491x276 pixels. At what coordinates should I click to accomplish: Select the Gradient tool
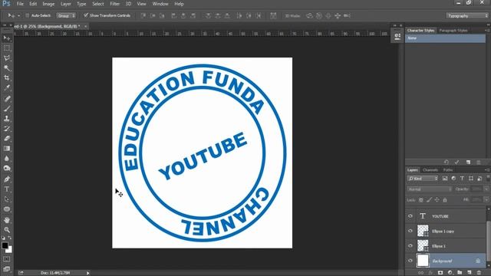[7, 148]
